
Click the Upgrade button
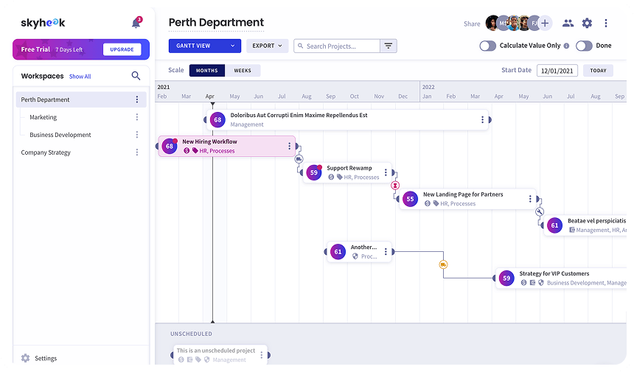[x=122, y=49]
